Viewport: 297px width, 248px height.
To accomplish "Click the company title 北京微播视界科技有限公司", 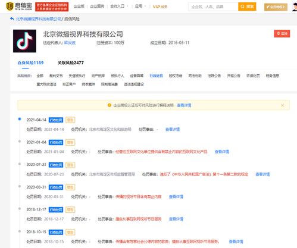I will pyautogui.click(x=83, y=34).
